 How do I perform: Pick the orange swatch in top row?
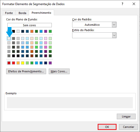(32, 31)
